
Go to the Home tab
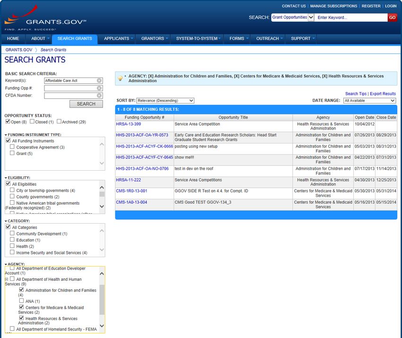click(x=13, y=39)
